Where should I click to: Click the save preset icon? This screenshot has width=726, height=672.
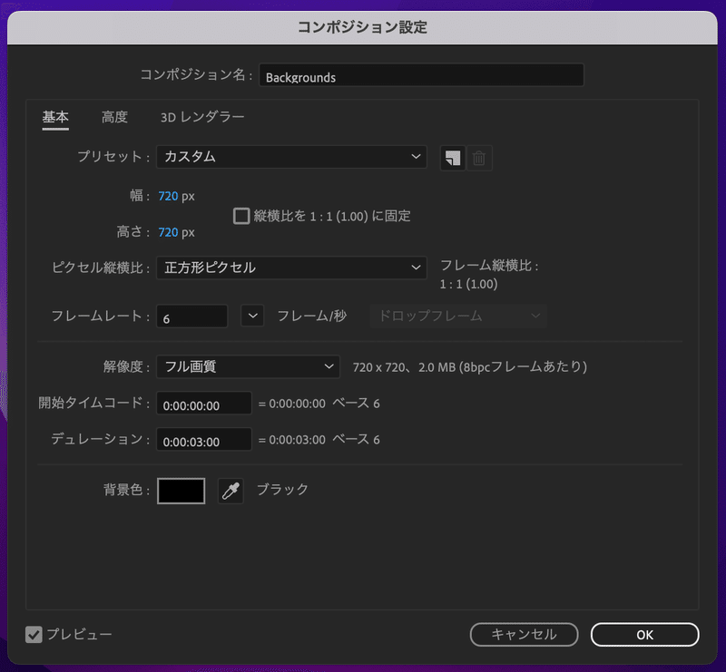(x=452, y=158)
